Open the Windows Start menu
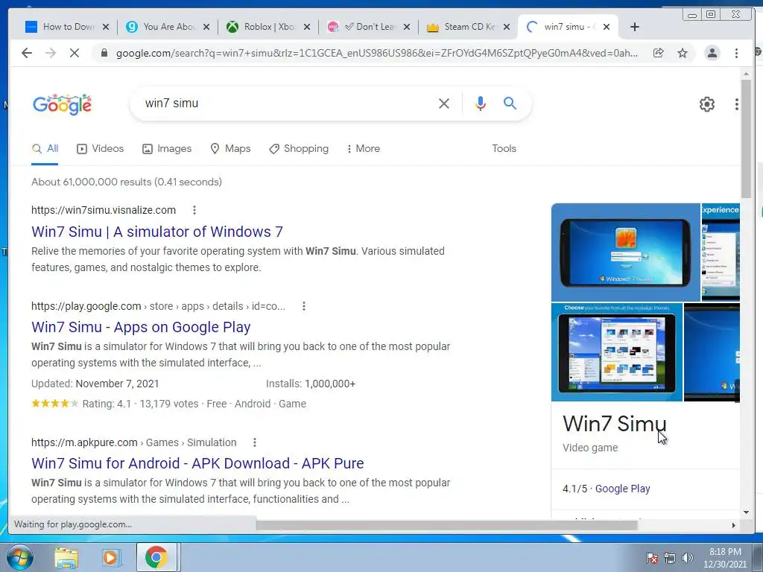 (x=20, y=557)
